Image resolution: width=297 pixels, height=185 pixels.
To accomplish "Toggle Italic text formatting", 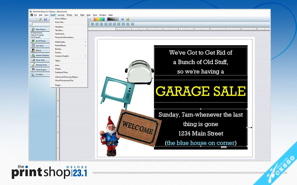I will point(97,24).
